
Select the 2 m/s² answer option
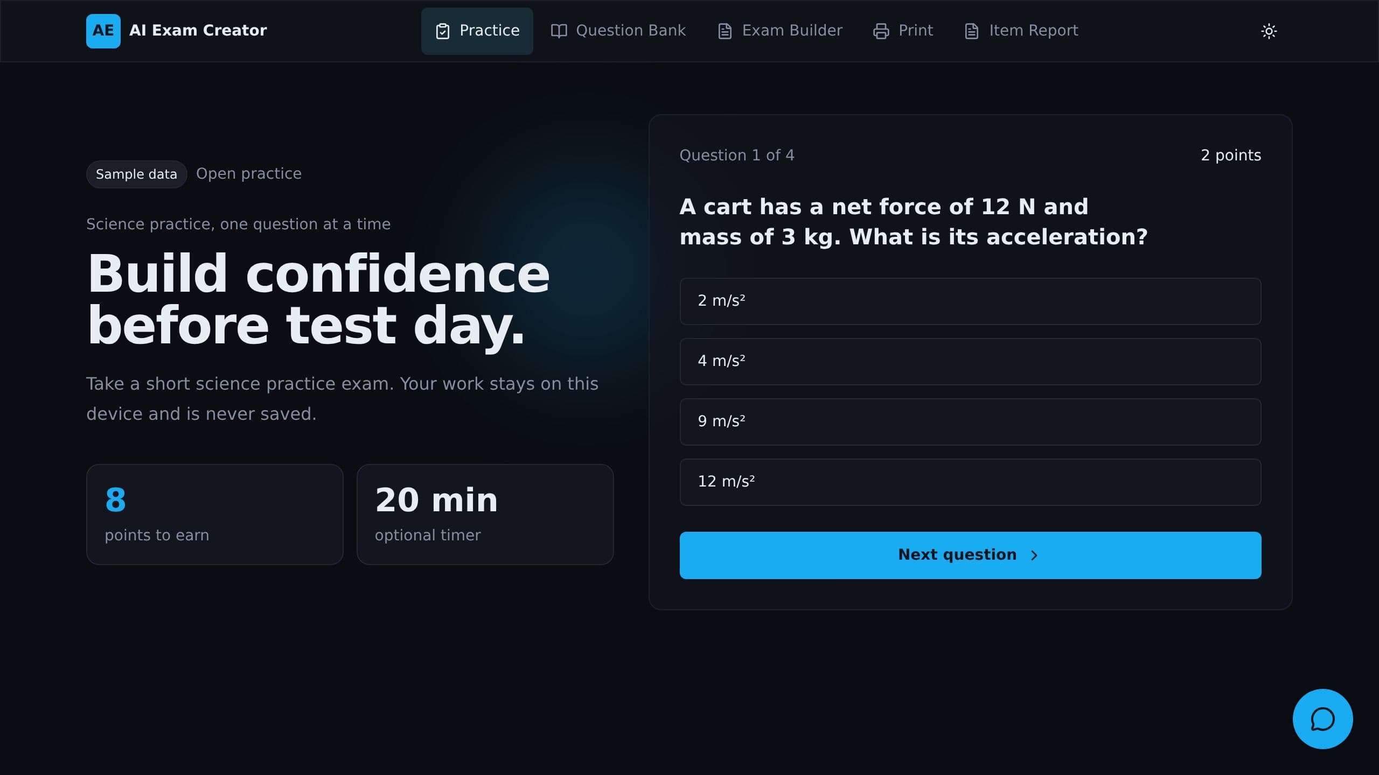click(x=970, y=301)
